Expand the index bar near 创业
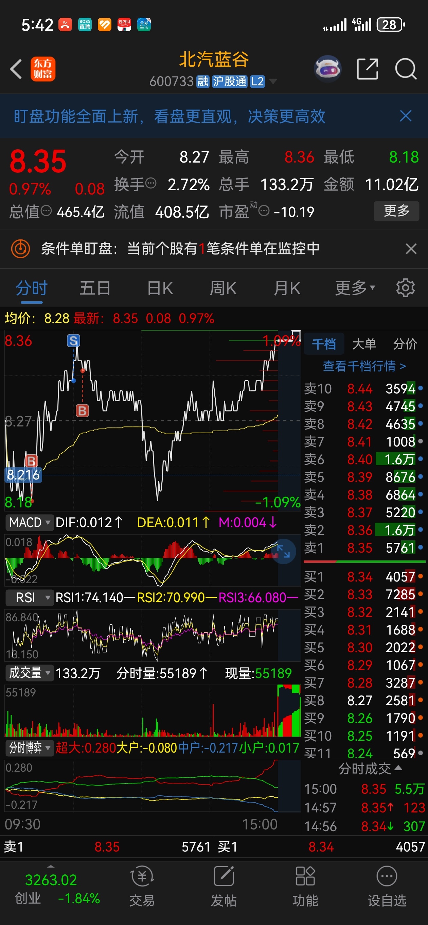 pyautogui.click(x=51, y=866)
